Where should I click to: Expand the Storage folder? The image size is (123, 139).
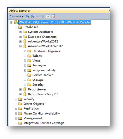coord(25,80)
